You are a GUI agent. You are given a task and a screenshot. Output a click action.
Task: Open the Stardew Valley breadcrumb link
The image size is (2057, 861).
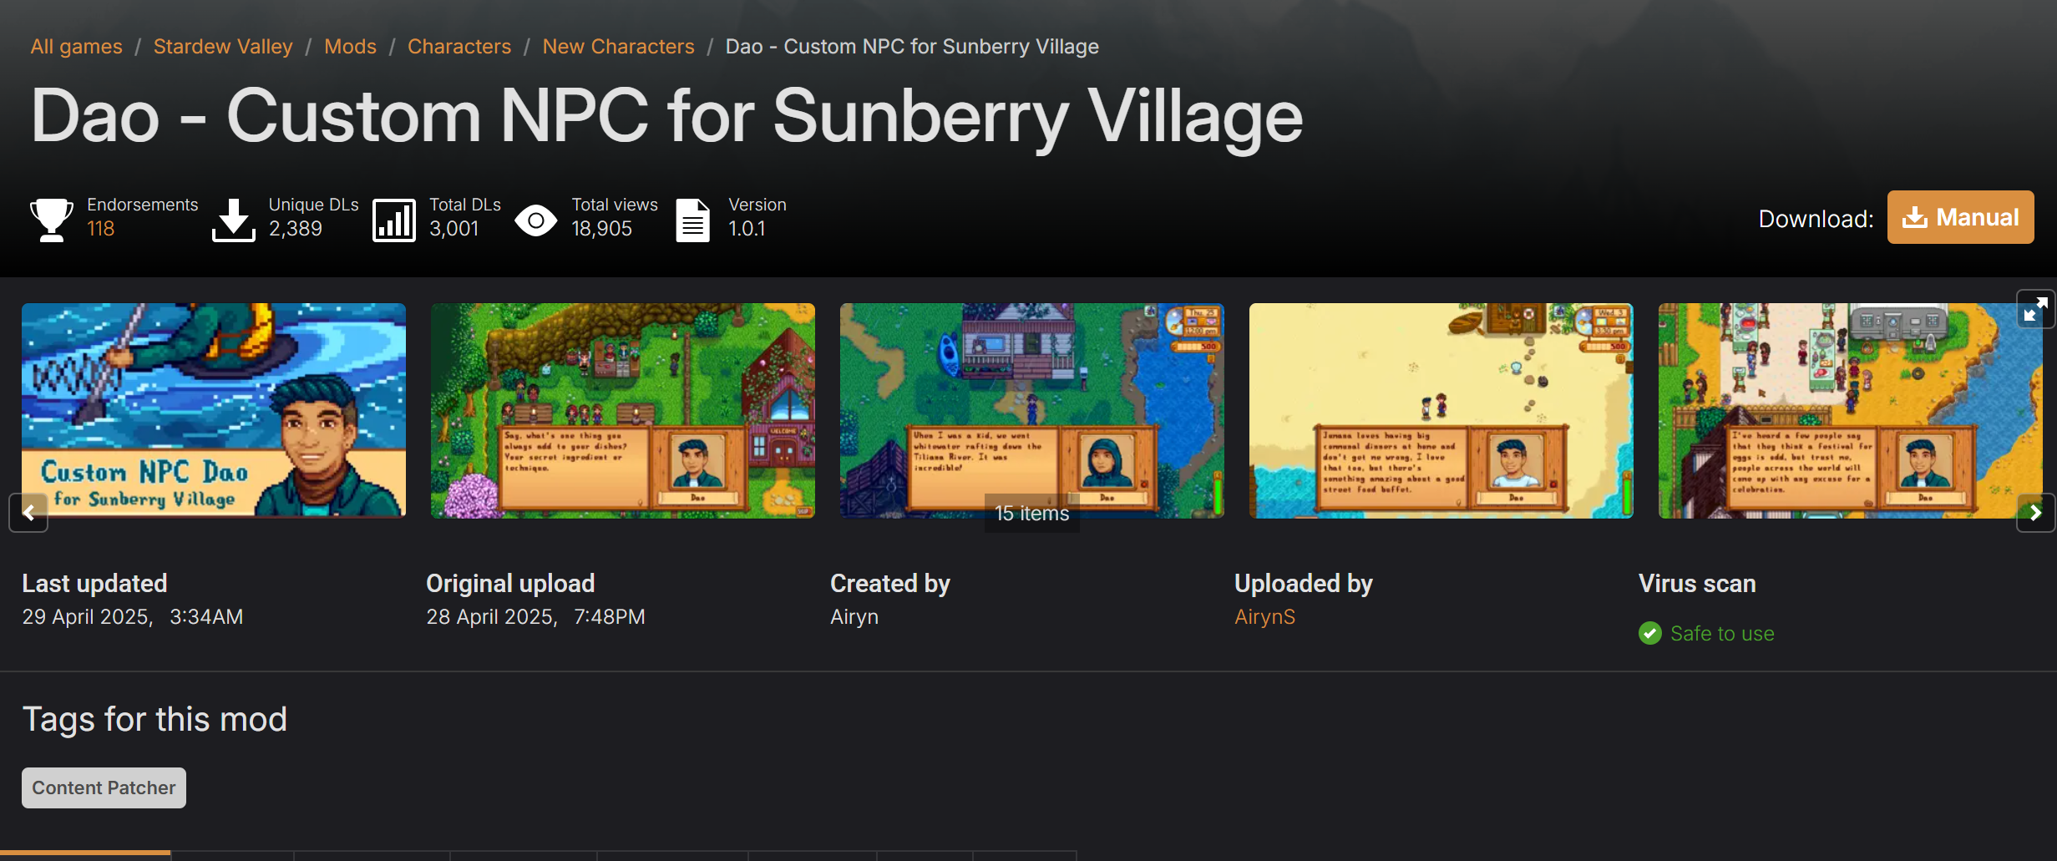[223, 46]
